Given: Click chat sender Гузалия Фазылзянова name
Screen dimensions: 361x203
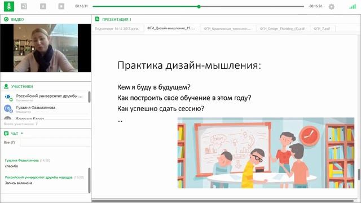Looking at the screenshot, I should (21, 160).
